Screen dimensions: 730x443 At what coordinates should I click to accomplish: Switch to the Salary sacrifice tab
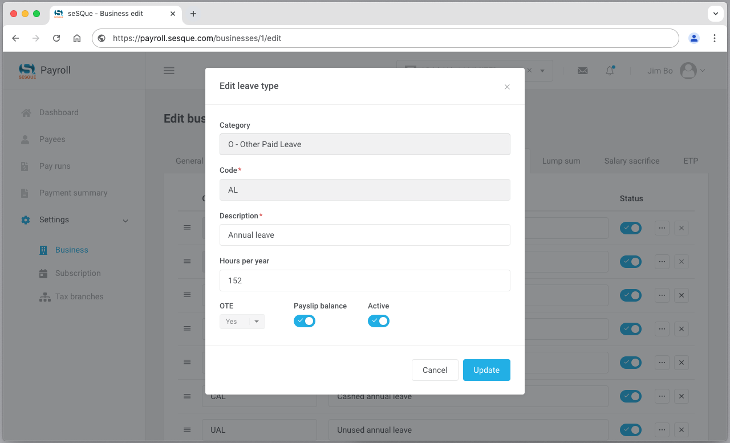tap(631, 161)
